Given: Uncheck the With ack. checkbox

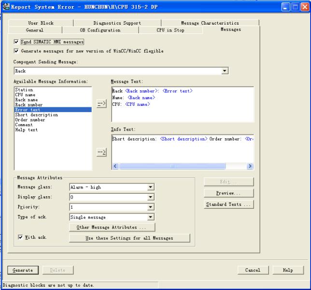Looking at the screenshot, I should (x=19, y=237).
